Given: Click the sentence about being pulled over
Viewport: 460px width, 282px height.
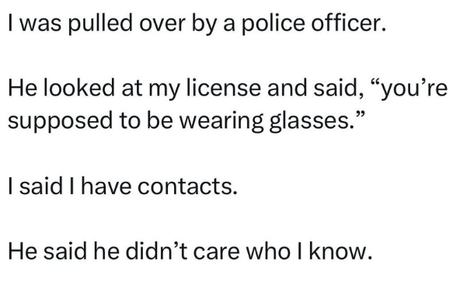Looking at the screenshot, I should coord(197,24).
